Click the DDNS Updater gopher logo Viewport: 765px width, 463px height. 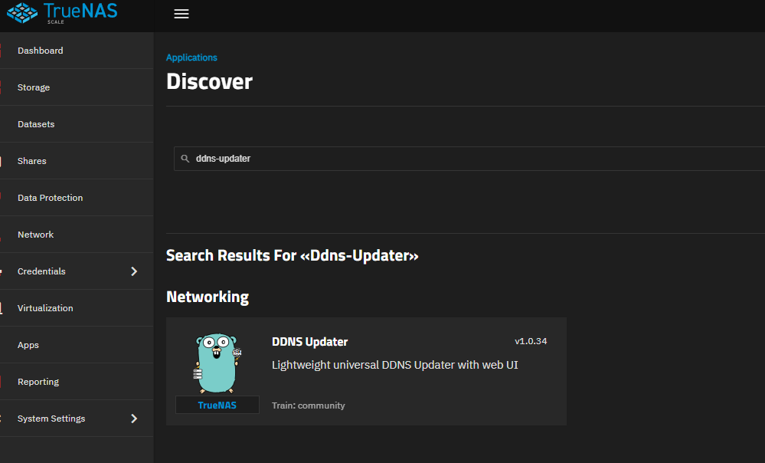[x=217, y=363]
